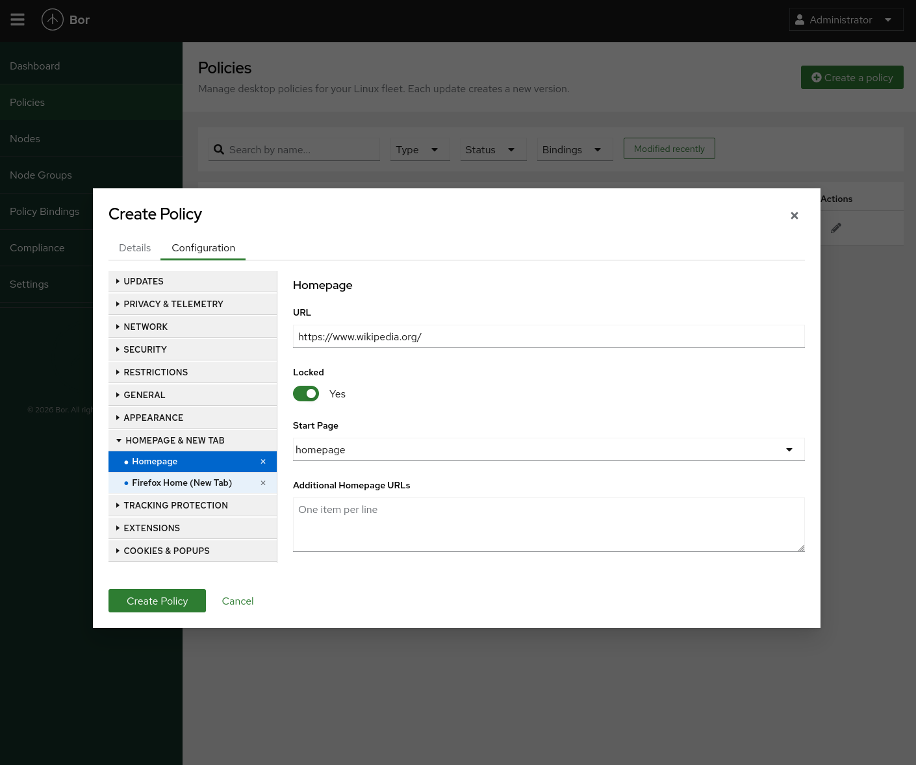Click the homepage URL input field
Screen dimensions: 916x765
[548, 336]
